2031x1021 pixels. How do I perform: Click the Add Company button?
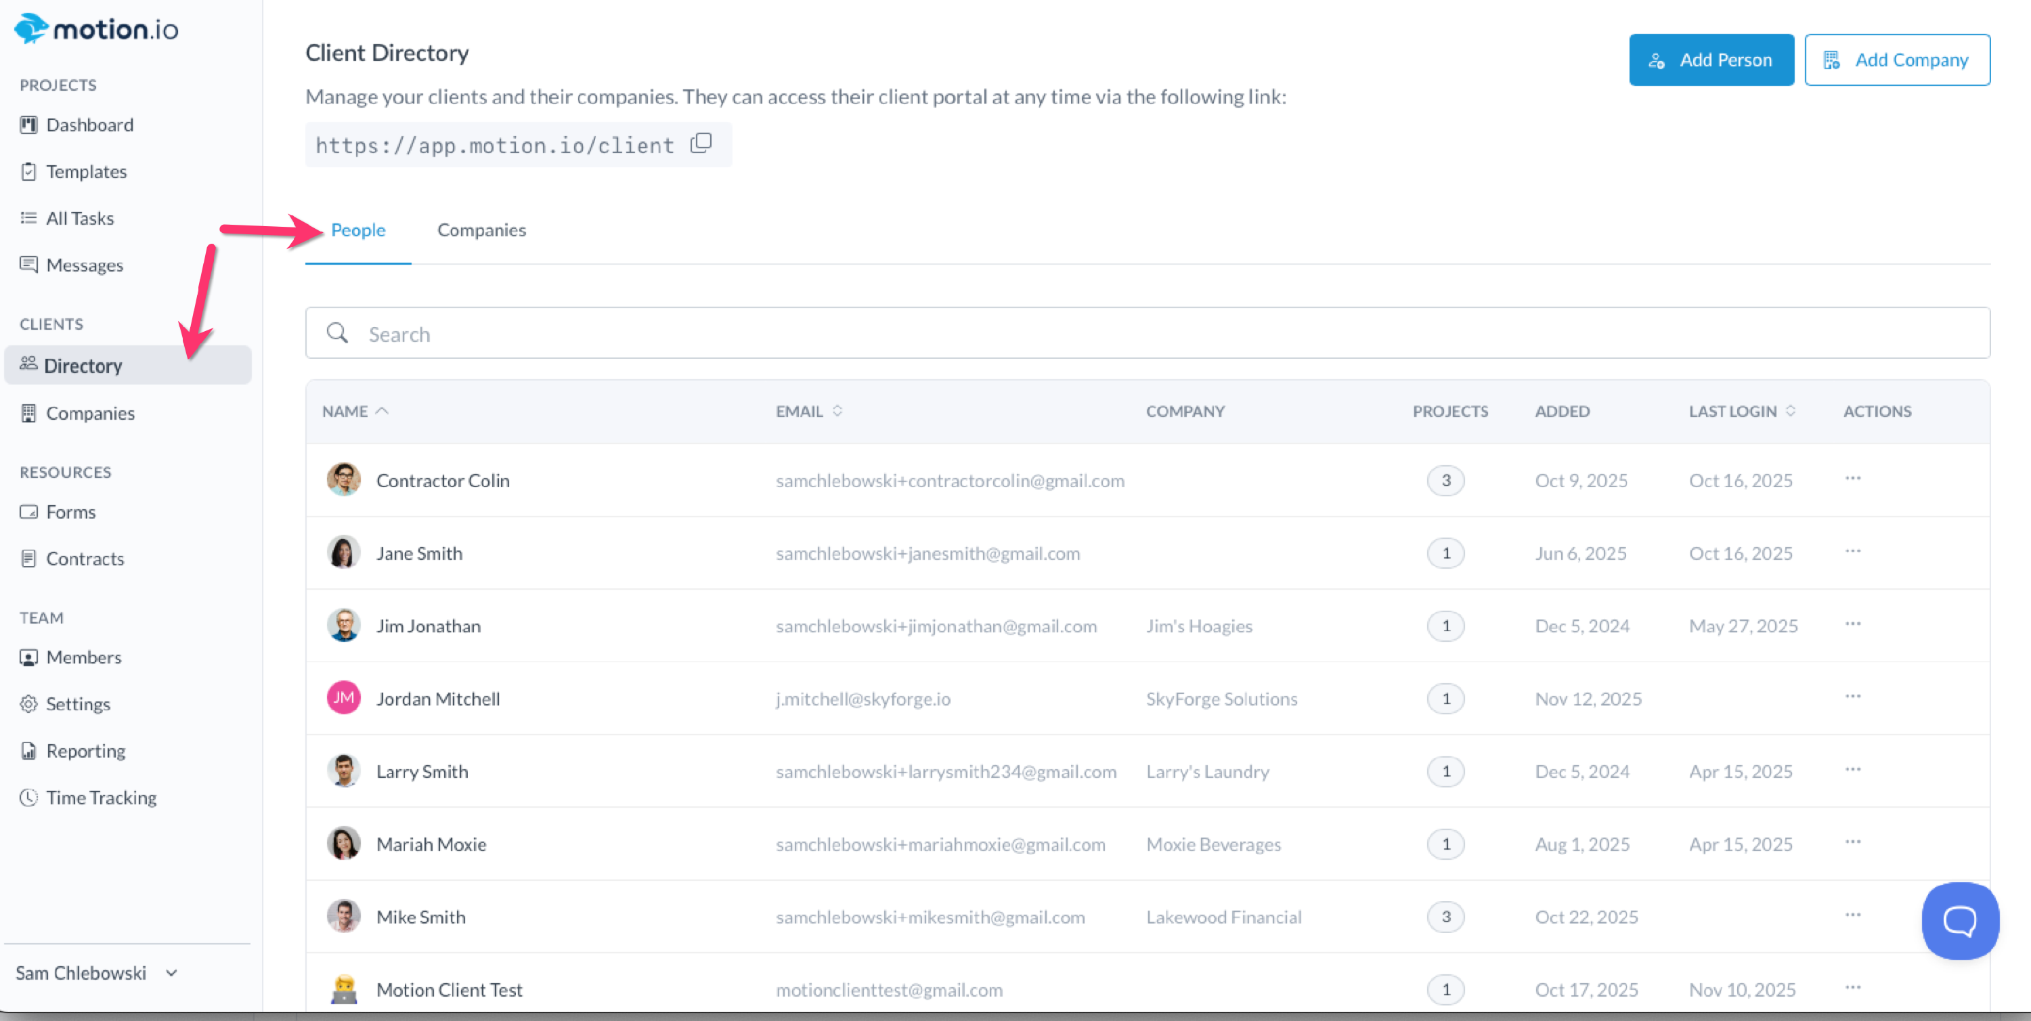click(x=1896, y=60)
